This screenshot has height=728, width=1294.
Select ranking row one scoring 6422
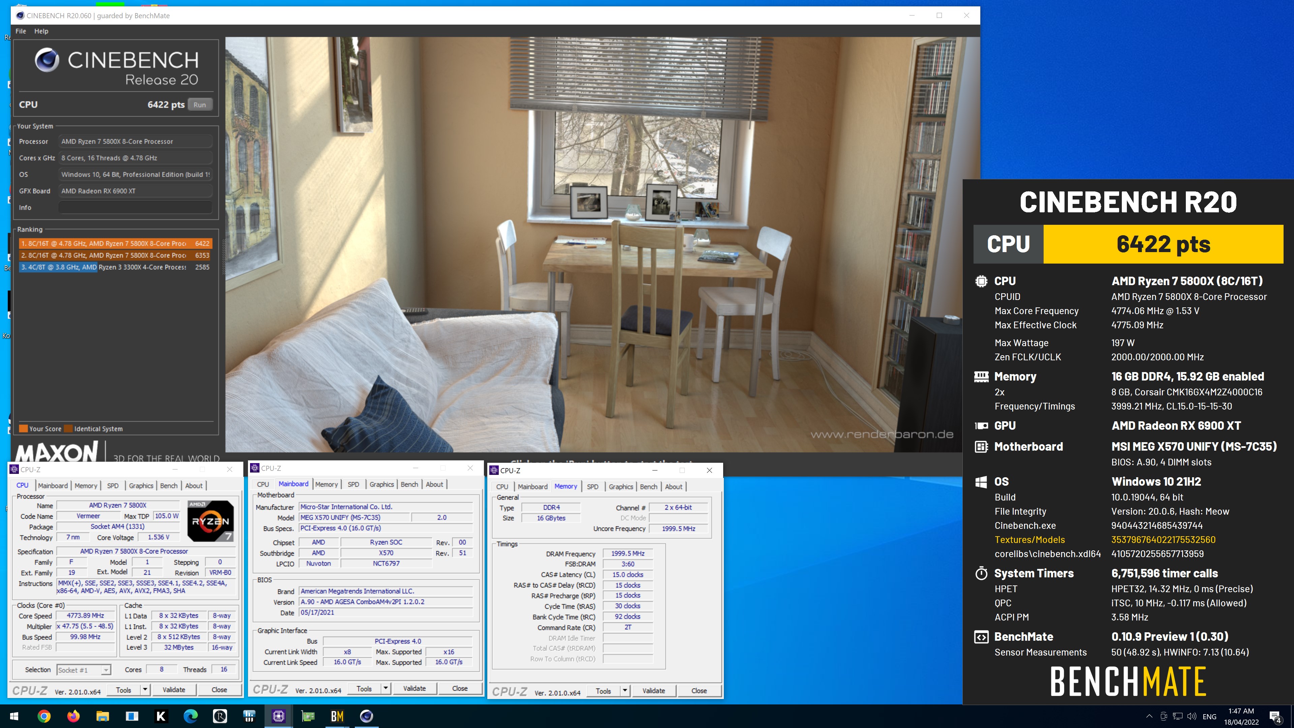tap(116, 244)
